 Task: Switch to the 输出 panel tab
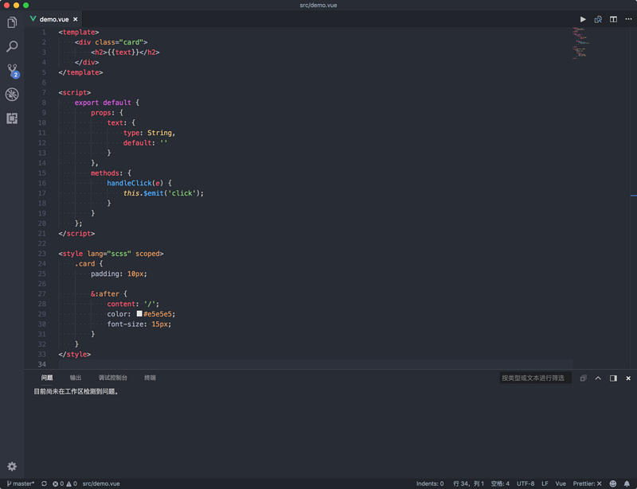[x=76, y=378]
